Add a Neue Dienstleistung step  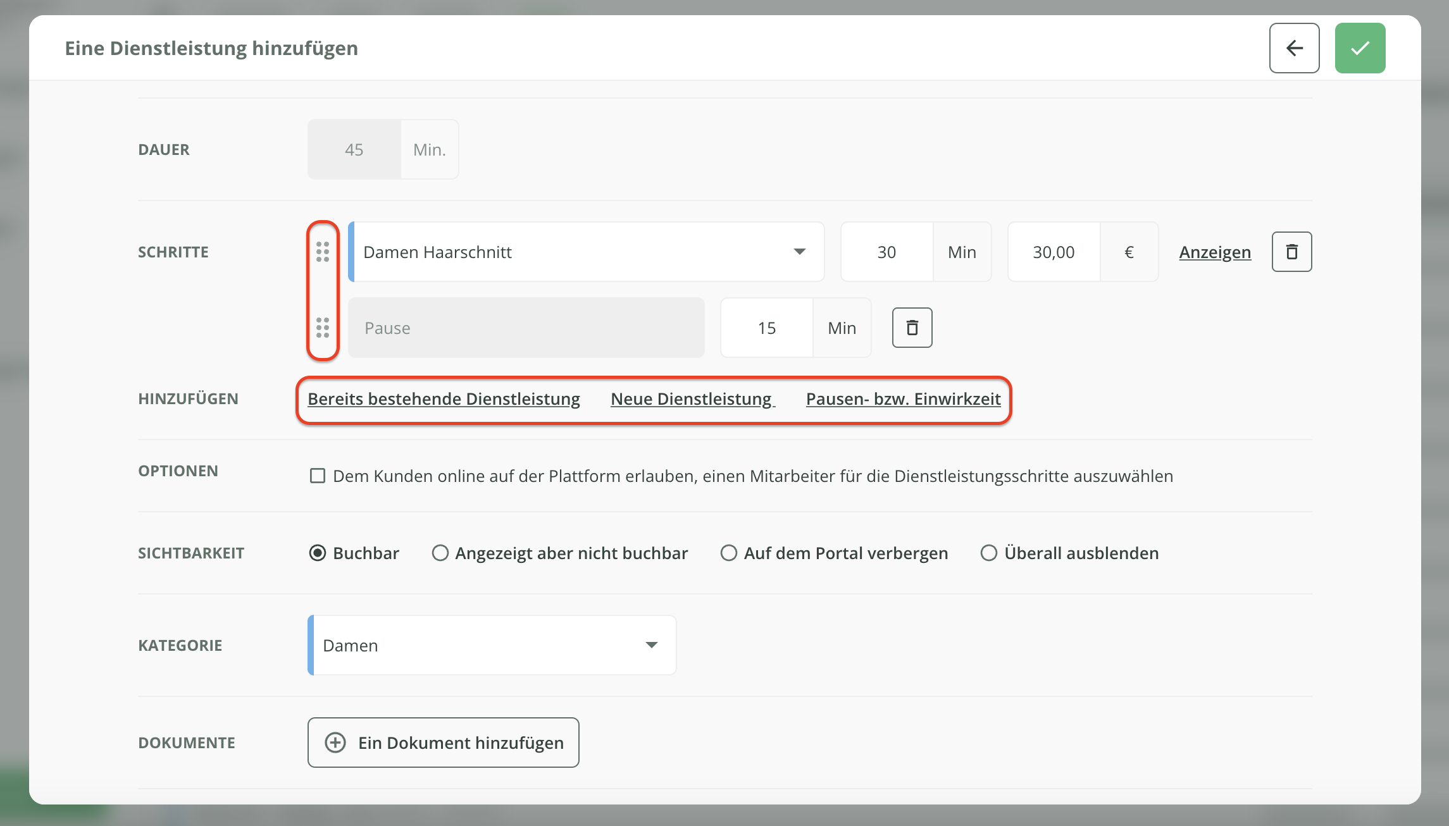click(x=692, y=399)
